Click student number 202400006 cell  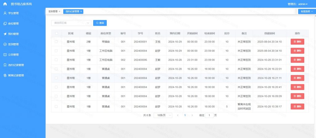[x=140, y=60]
